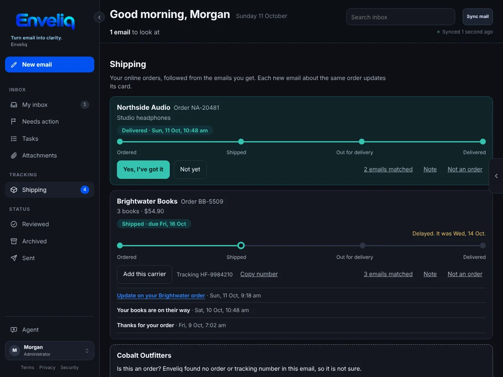The image size is (503, 377).
Task: Click "Add this carrier" for Brightwater Books
Action: (145, 274)
